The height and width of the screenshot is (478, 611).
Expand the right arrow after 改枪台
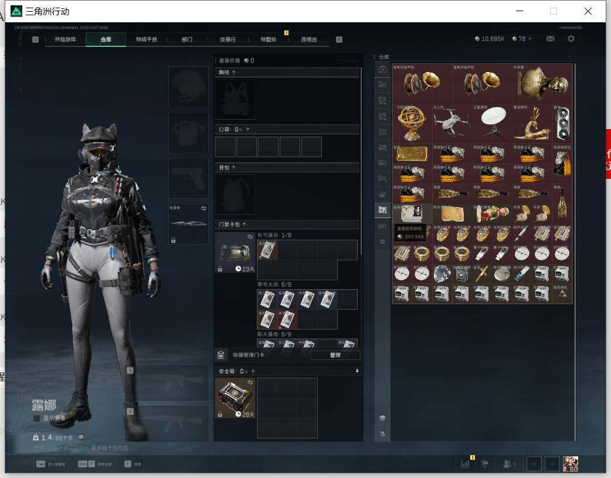[x=339, y=39]
